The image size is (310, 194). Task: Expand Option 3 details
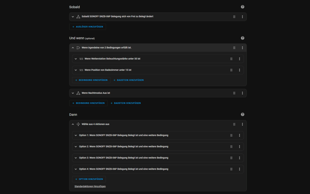tap(76, 158)
